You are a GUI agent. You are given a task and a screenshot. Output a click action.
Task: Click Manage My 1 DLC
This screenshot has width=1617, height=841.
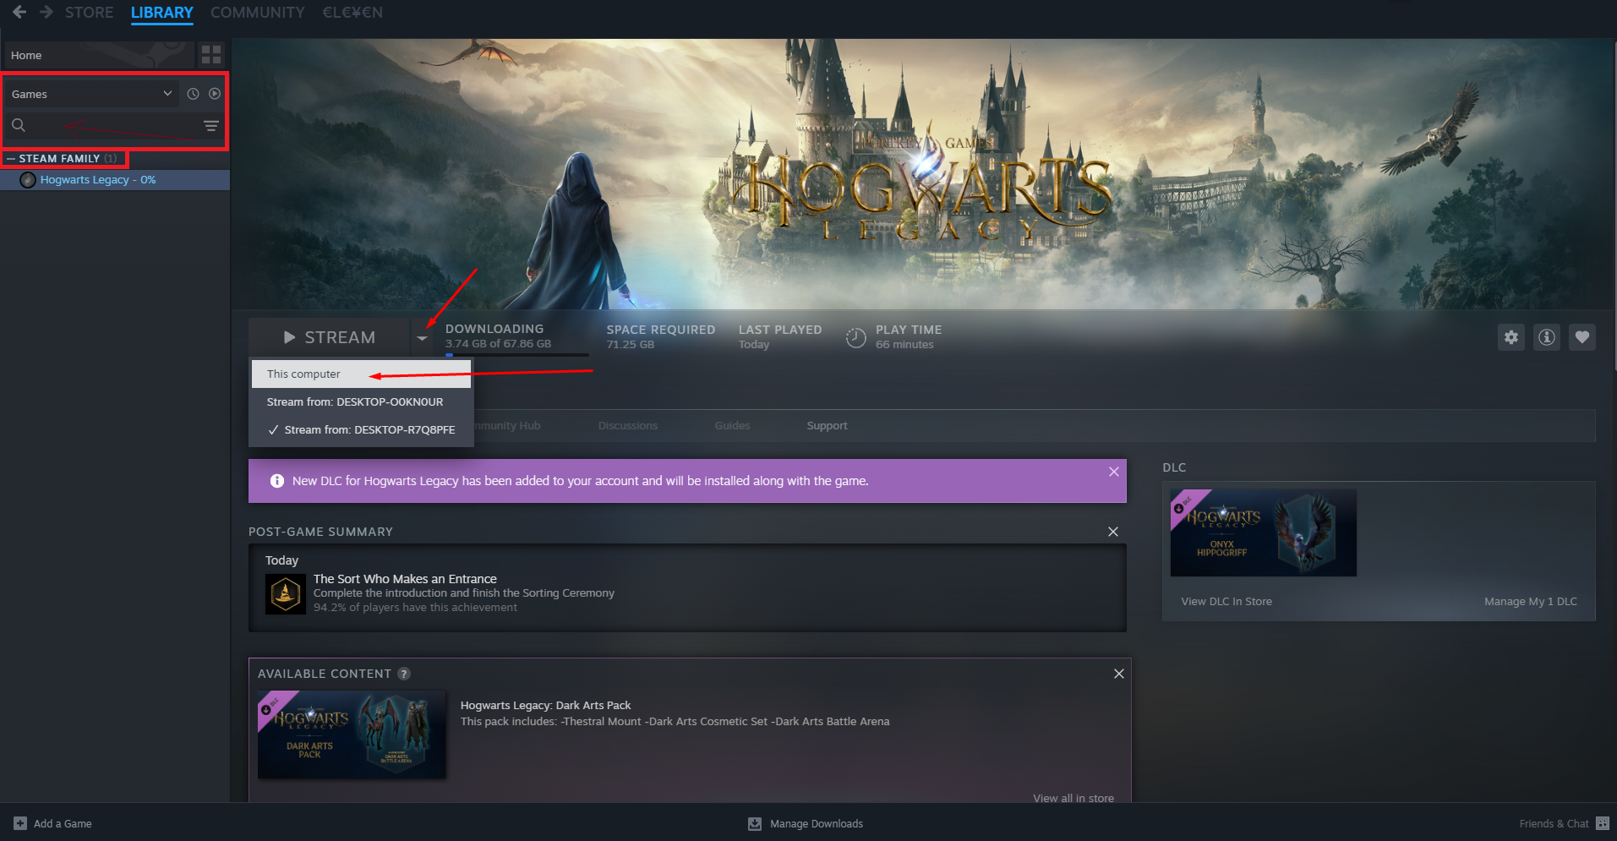click(x=1531, y=602)
